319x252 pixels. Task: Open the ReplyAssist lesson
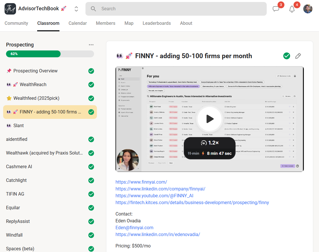(x=50, y=221)
